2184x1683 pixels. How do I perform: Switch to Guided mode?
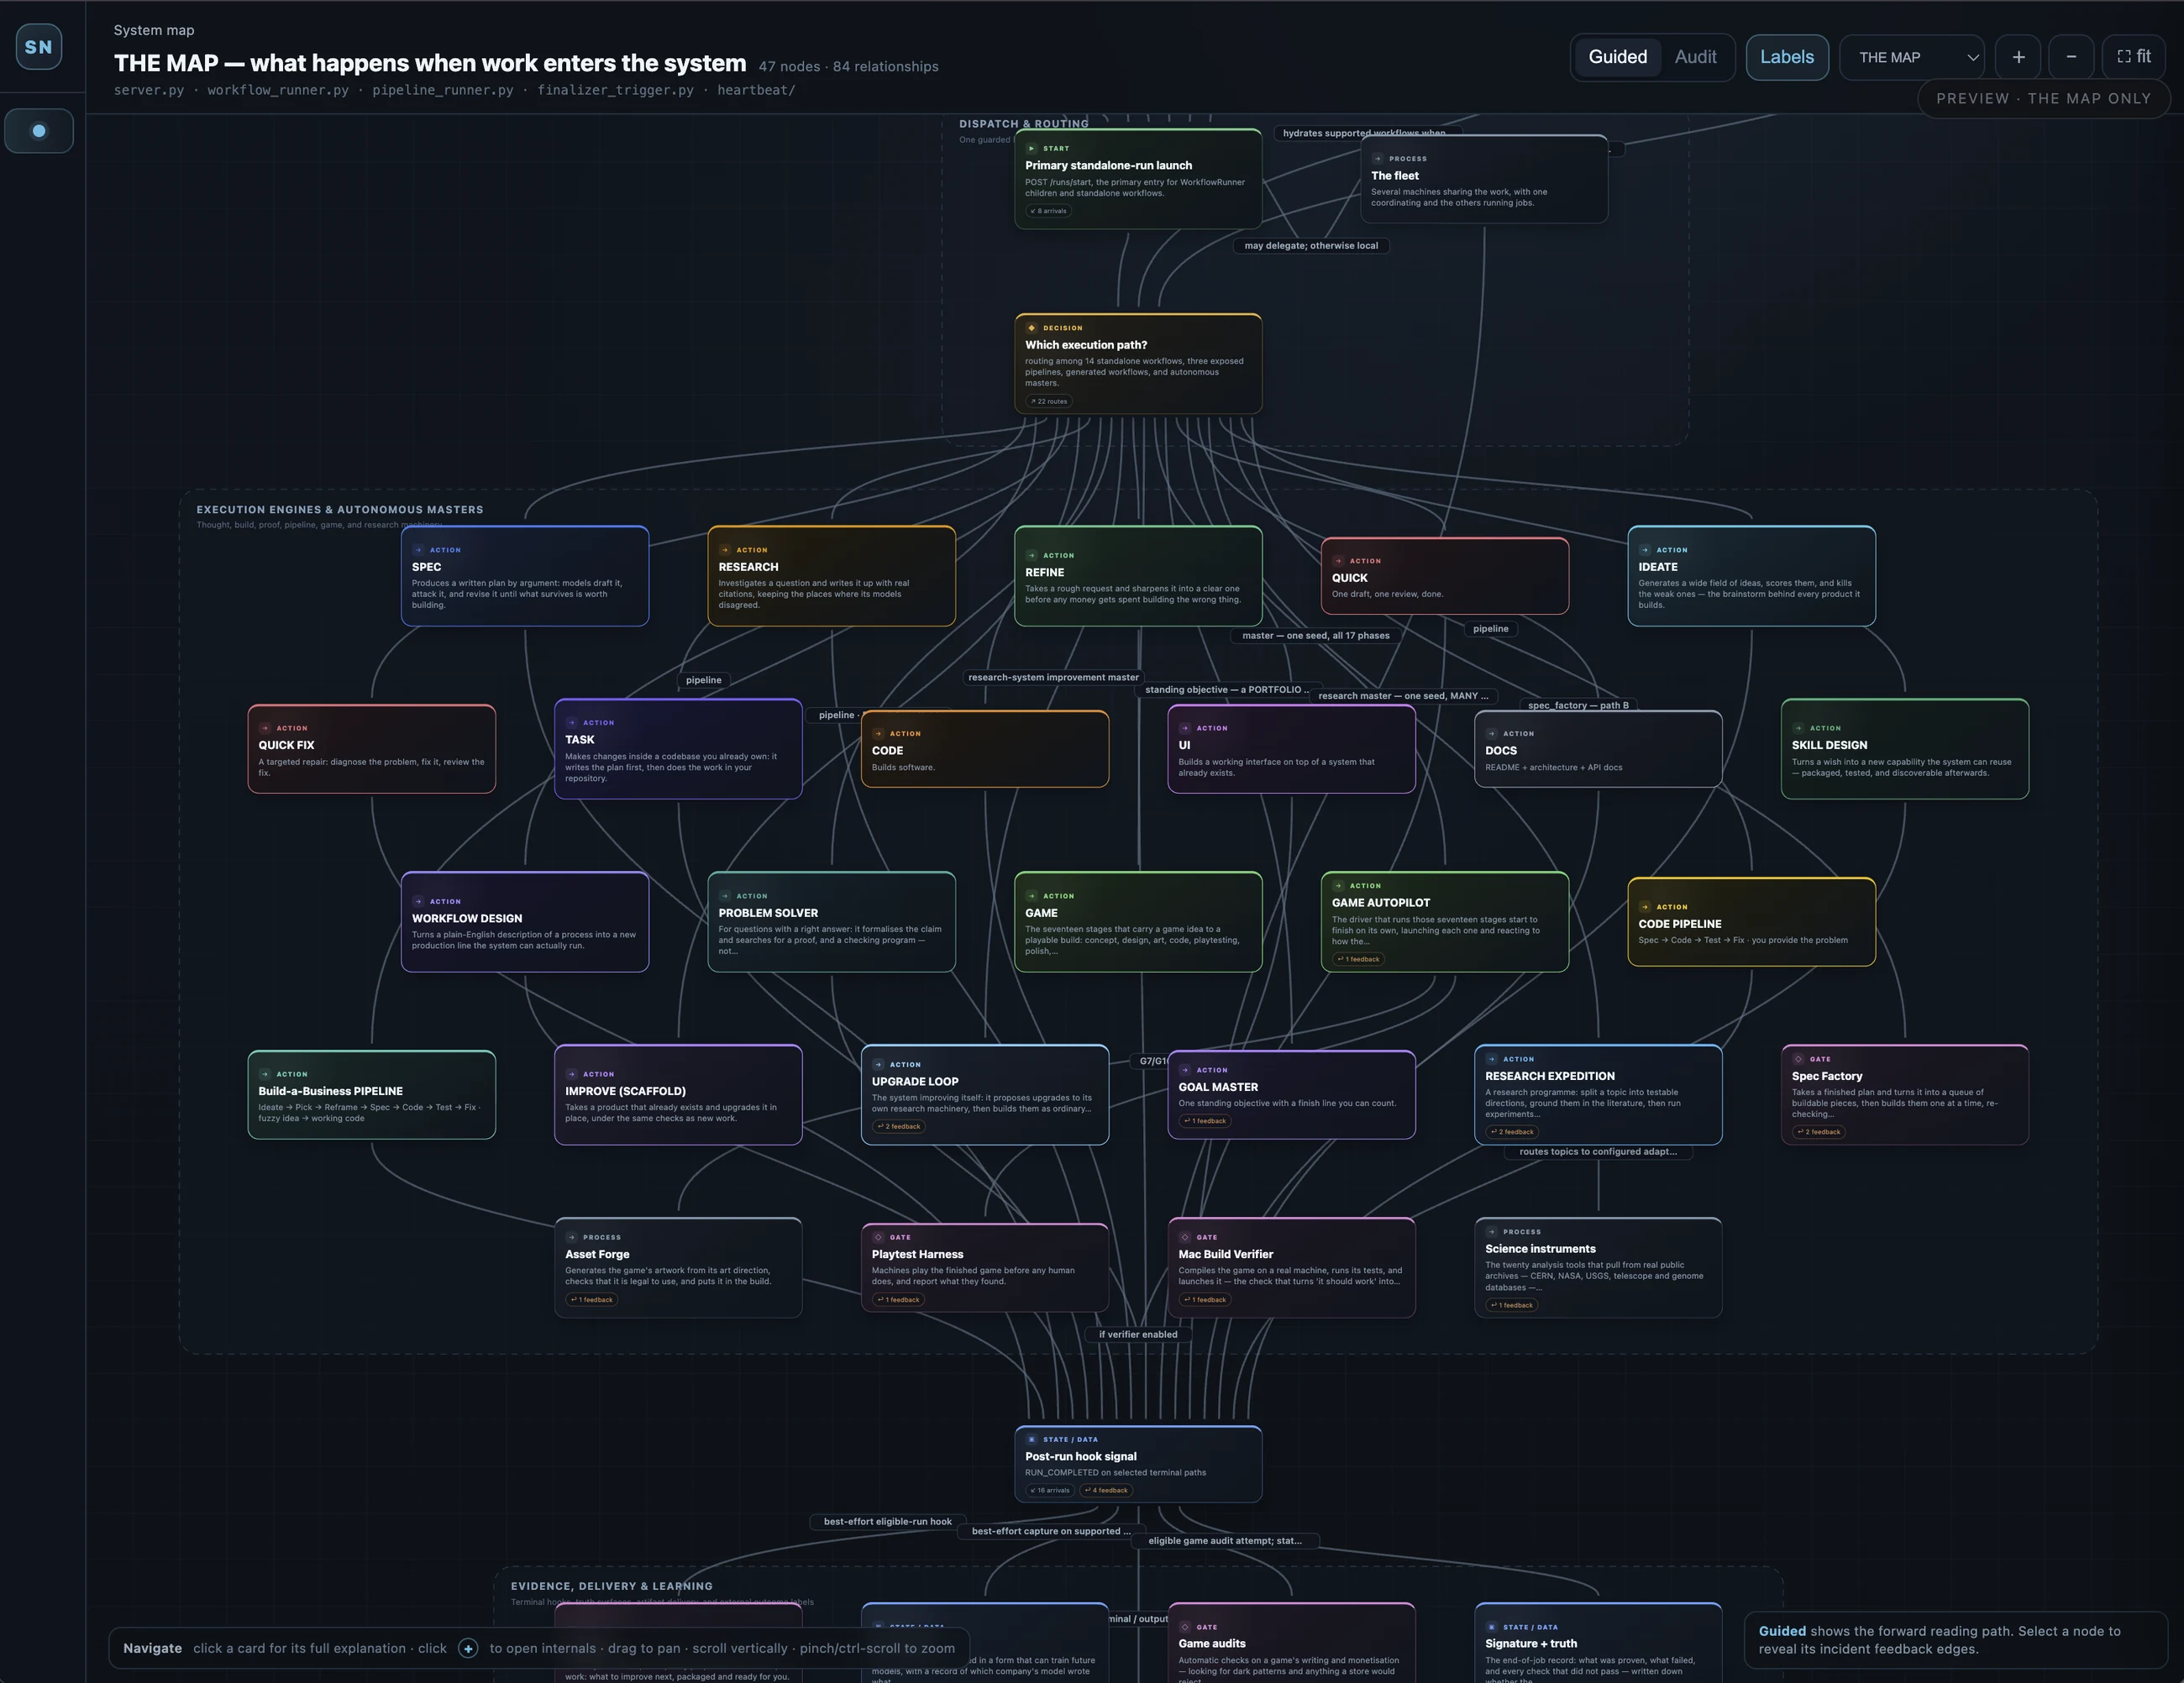point(1617,57)
